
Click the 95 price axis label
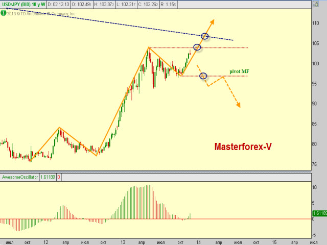(315, 84)
